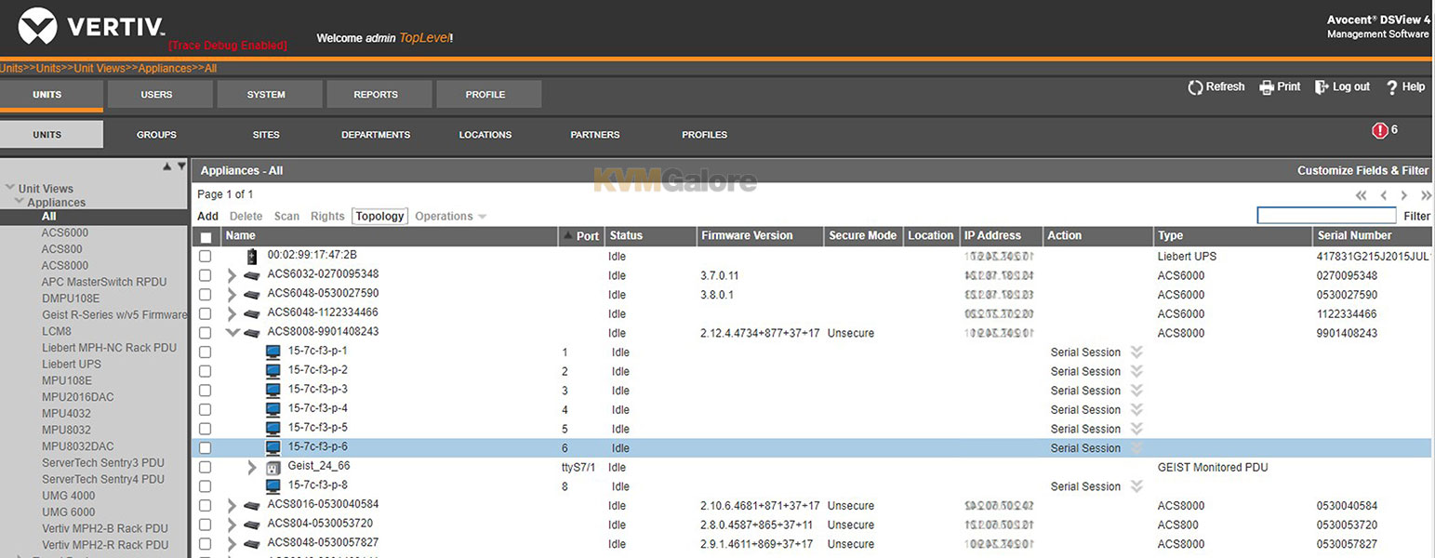The width and height of the screenshot is (1435, 558).
Task: Open action menu for 15-7c-f3-p-8 Serial Session
Action: [x=1136, y=486]
